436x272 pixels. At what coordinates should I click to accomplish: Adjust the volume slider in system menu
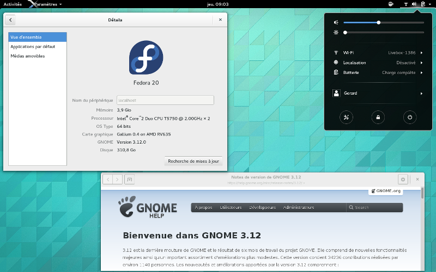pos(384,22)
